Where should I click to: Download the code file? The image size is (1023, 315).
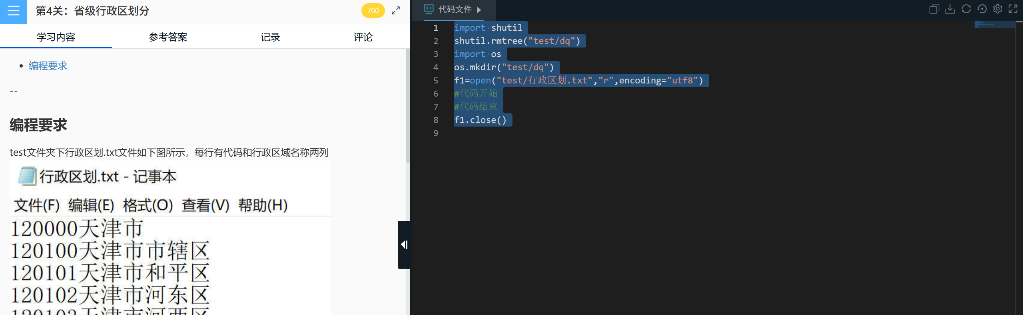(950, 9)
